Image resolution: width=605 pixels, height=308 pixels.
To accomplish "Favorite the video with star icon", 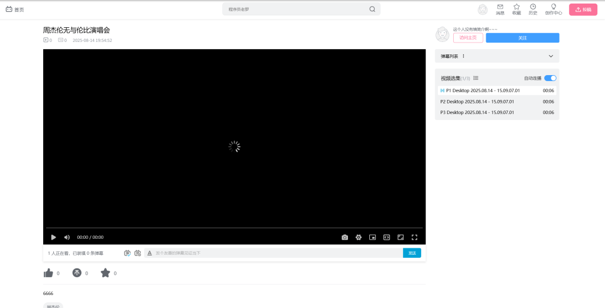I will (x=105, y=273).
